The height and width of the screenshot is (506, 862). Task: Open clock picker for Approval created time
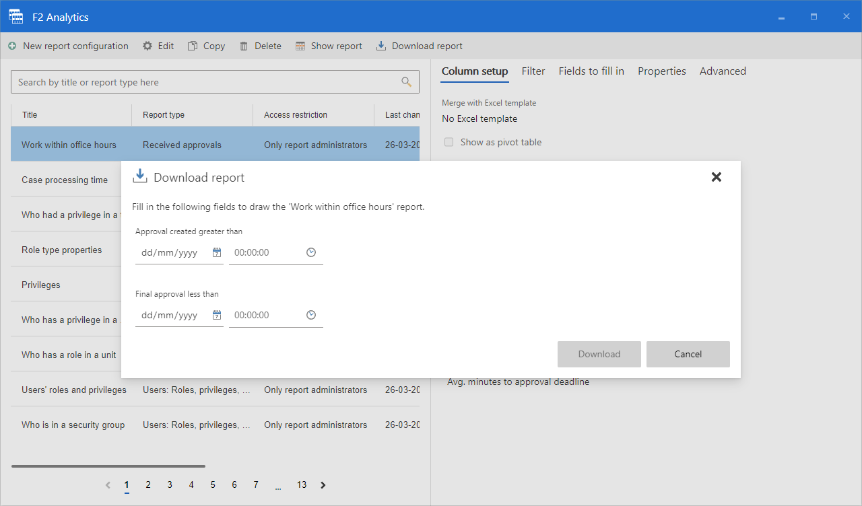pyautogui.click(x=311, y=252)
